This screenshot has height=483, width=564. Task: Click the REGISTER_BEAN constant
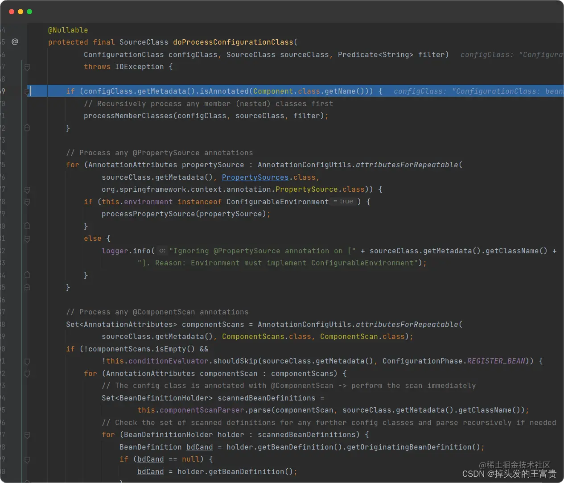pos(496,361)
